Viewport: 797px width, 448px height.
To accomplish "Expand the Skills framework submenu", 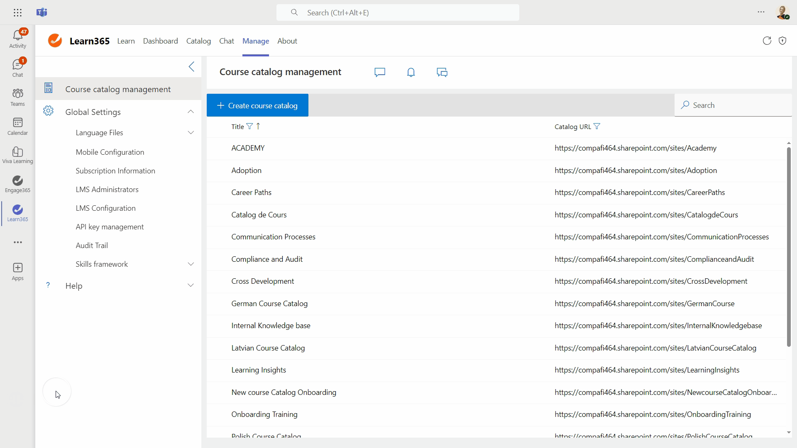I will (191, 264).
